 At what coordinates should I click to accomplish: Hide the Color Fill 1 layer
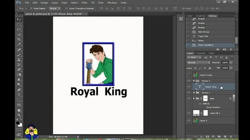pyautogui.click(x=189, y=113)
